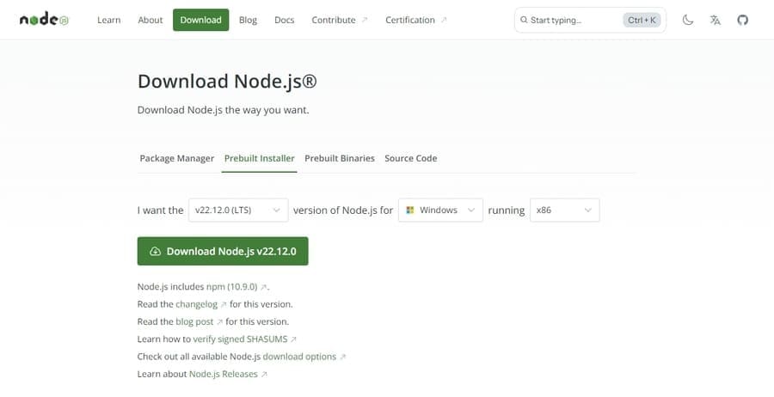Click arrow icon after changelog

pos(223,304)
